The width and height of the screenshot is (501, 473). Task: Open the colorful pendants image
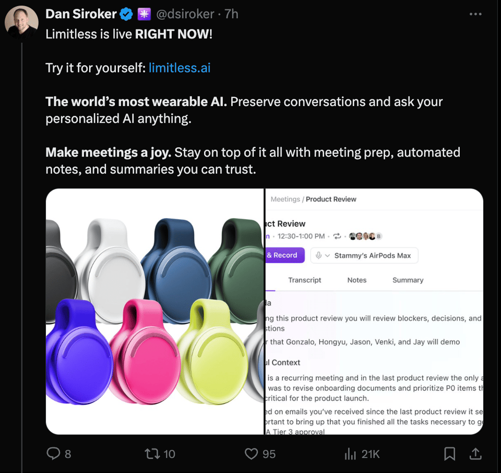(154, 311)
